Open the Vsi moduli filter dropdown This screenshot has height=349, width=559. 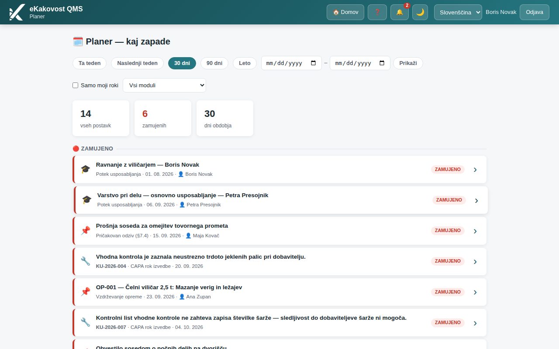click(x=164, y=86)
